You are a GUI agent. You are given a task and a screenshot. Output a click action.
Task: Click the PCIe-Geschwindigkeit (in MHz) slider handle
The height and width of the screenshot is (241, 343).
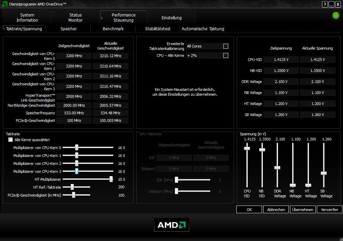point(74,195)
